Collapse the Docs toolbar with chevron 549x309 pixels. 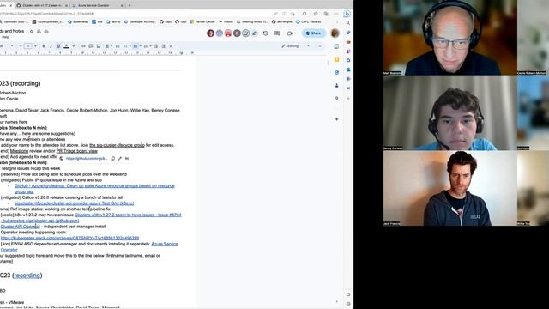(320, 46)
